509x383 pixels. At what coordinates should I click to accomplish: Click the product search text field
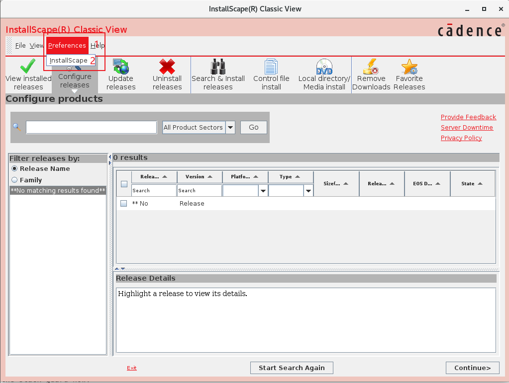point(92,128)
